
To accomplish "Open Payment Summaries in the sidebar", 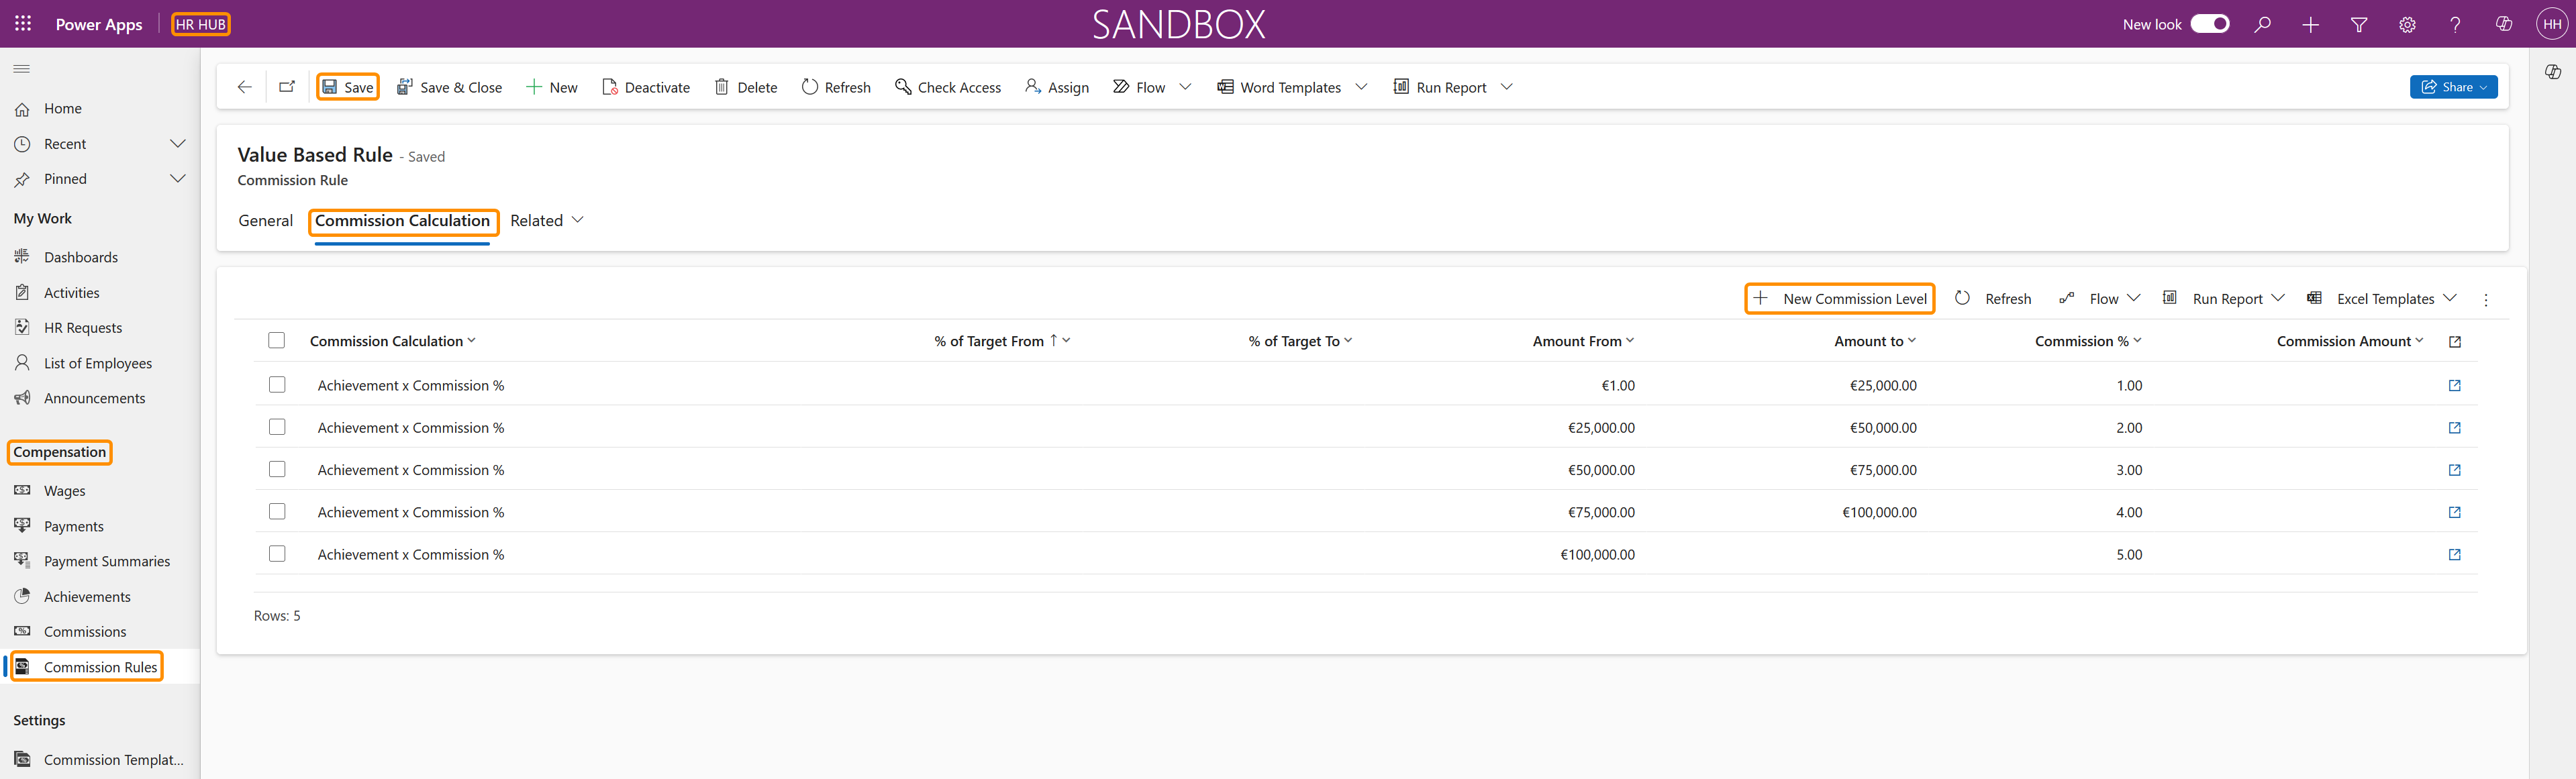I will tap(107, 561).
